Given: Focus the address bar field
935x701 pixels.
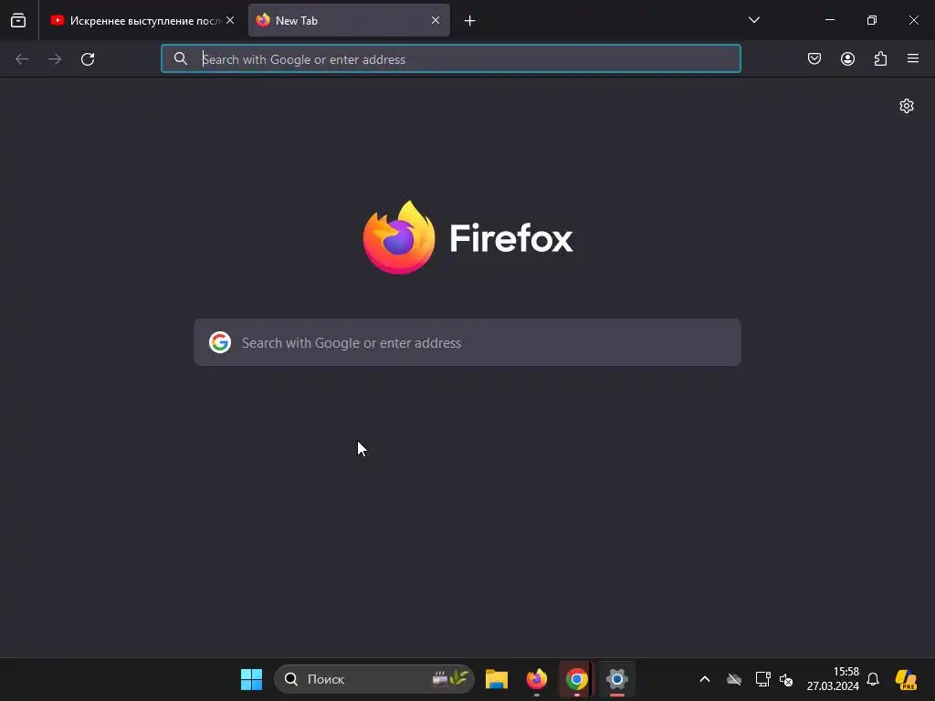Looking at the screenshot, I should coord(451,59).
